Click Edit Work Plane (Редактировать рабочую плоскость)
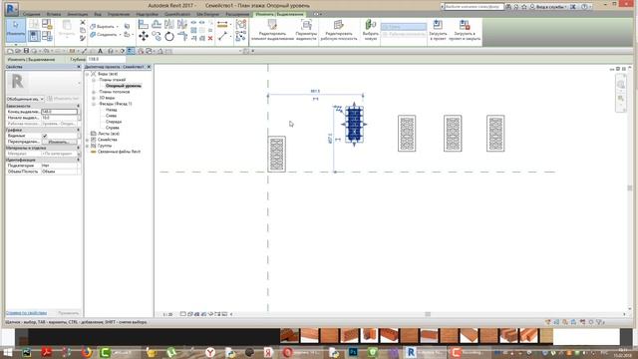 (x=339, y=31)
